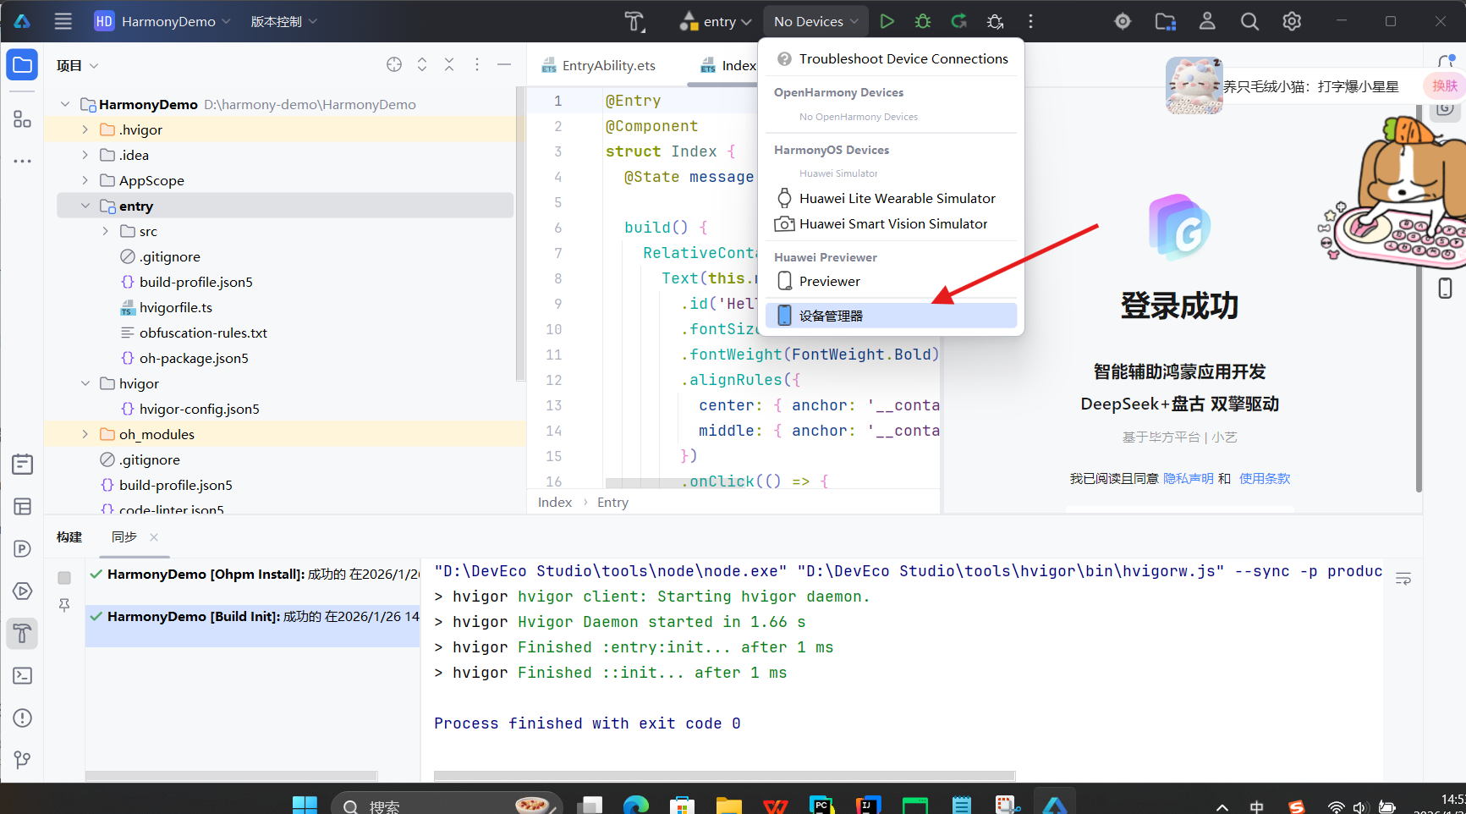The width and height of the screenshot is (1466, 814).
Task: Open obfuscation-rules.txt file
Action: coord(203,333)
